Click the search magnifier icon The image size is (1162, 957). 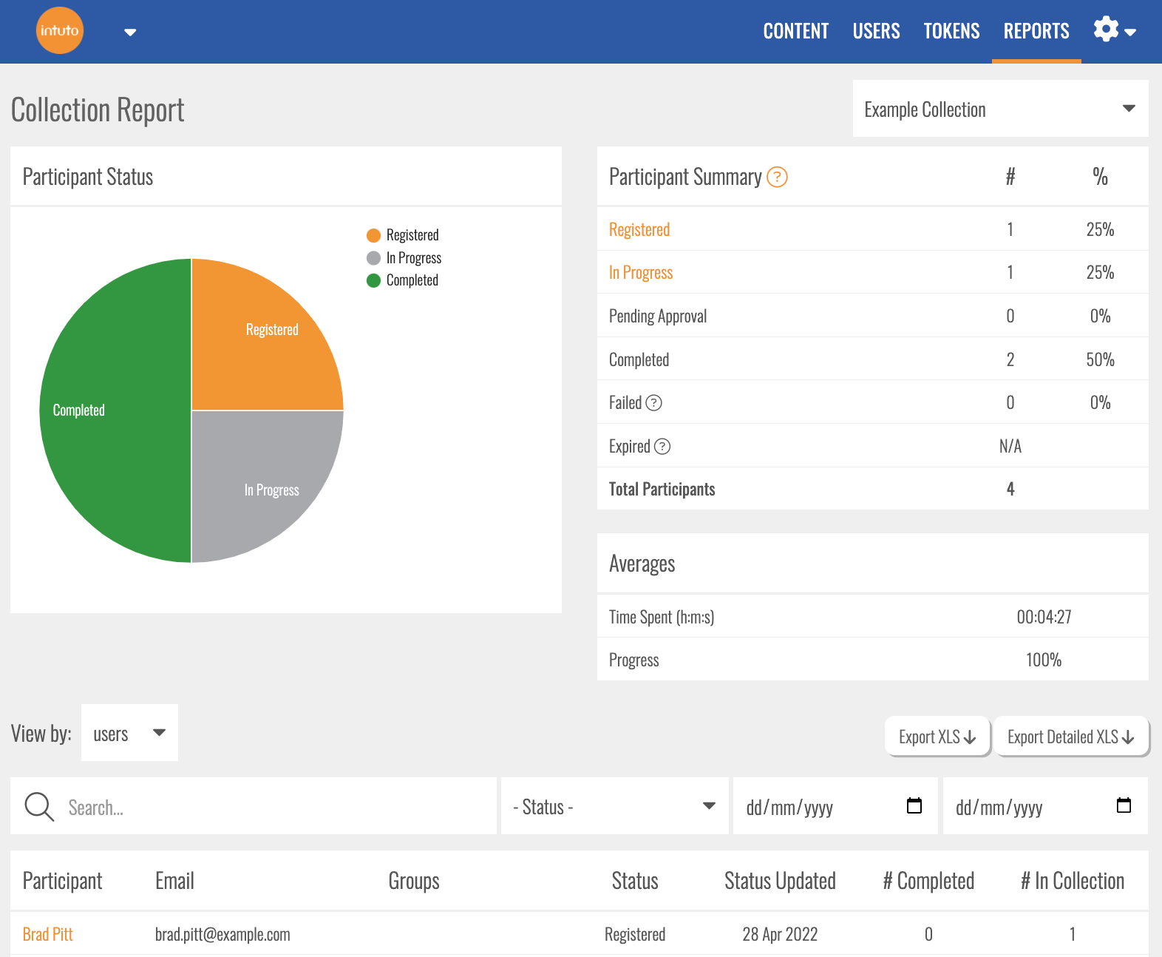[39, 807]
